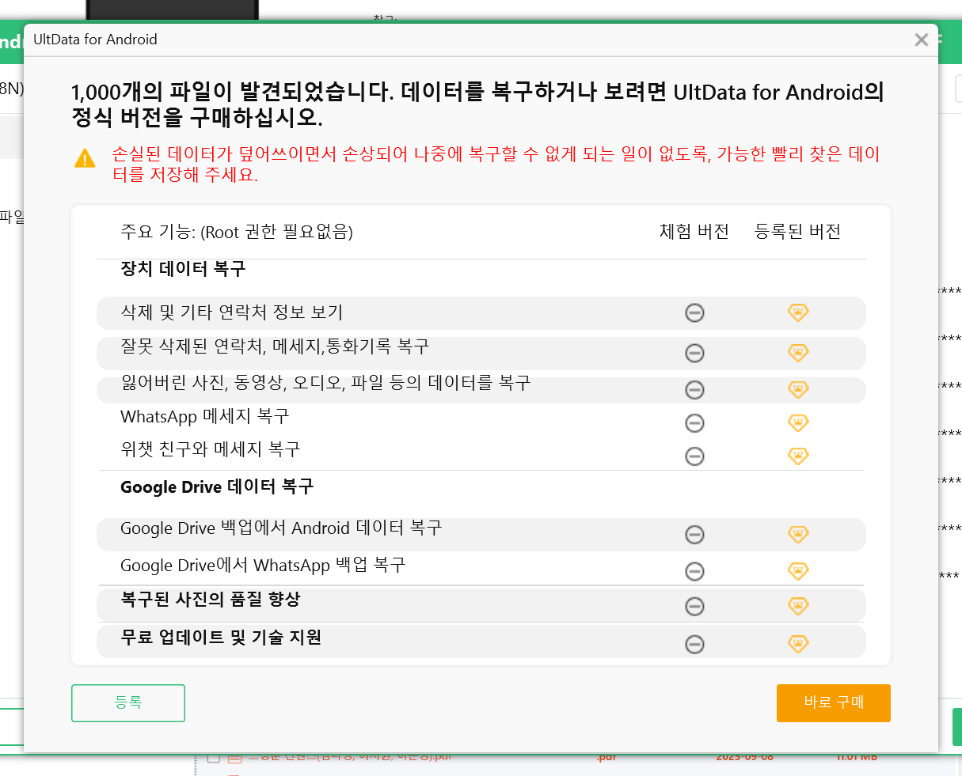Screen dimensions: 962x776
Task: Click trial minus icon for 복구된 사진의 품질 향상
Action: pyautogui.click(x=694, y=607)
